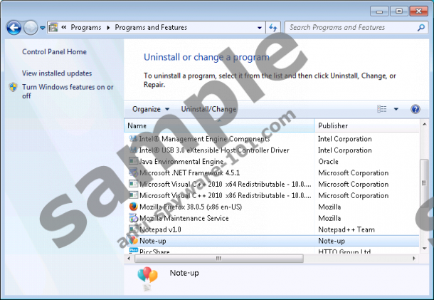Screen dimensions: 434x300
Task: Click the Forward navigation arrow button
Action: click(31, 28)
